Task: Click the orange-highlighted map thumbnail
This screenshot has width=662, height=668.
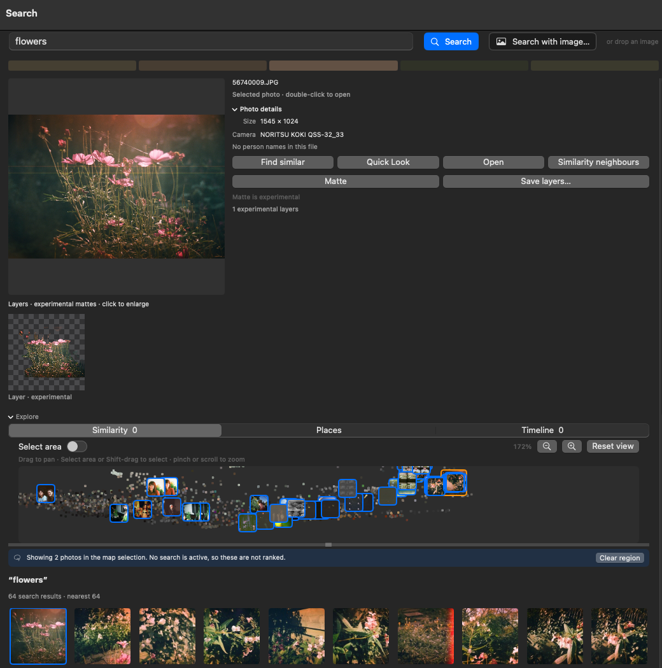Action: tap(454, 482)
